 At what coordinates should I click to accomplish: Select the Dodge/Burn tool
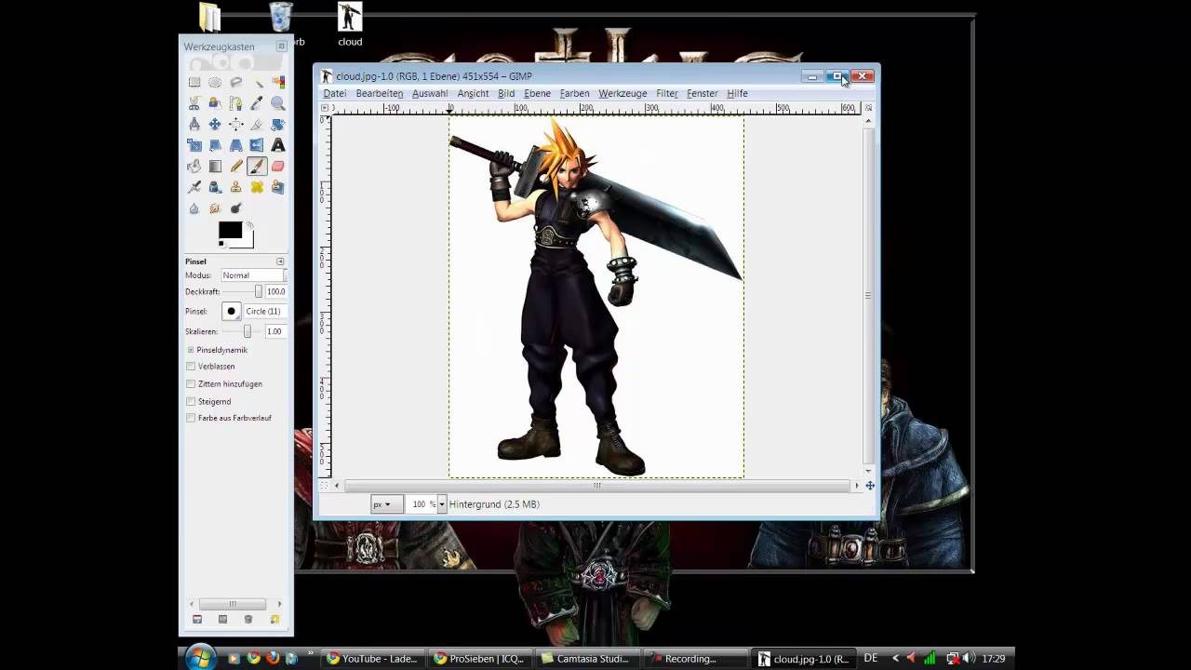tap(236, 208)
